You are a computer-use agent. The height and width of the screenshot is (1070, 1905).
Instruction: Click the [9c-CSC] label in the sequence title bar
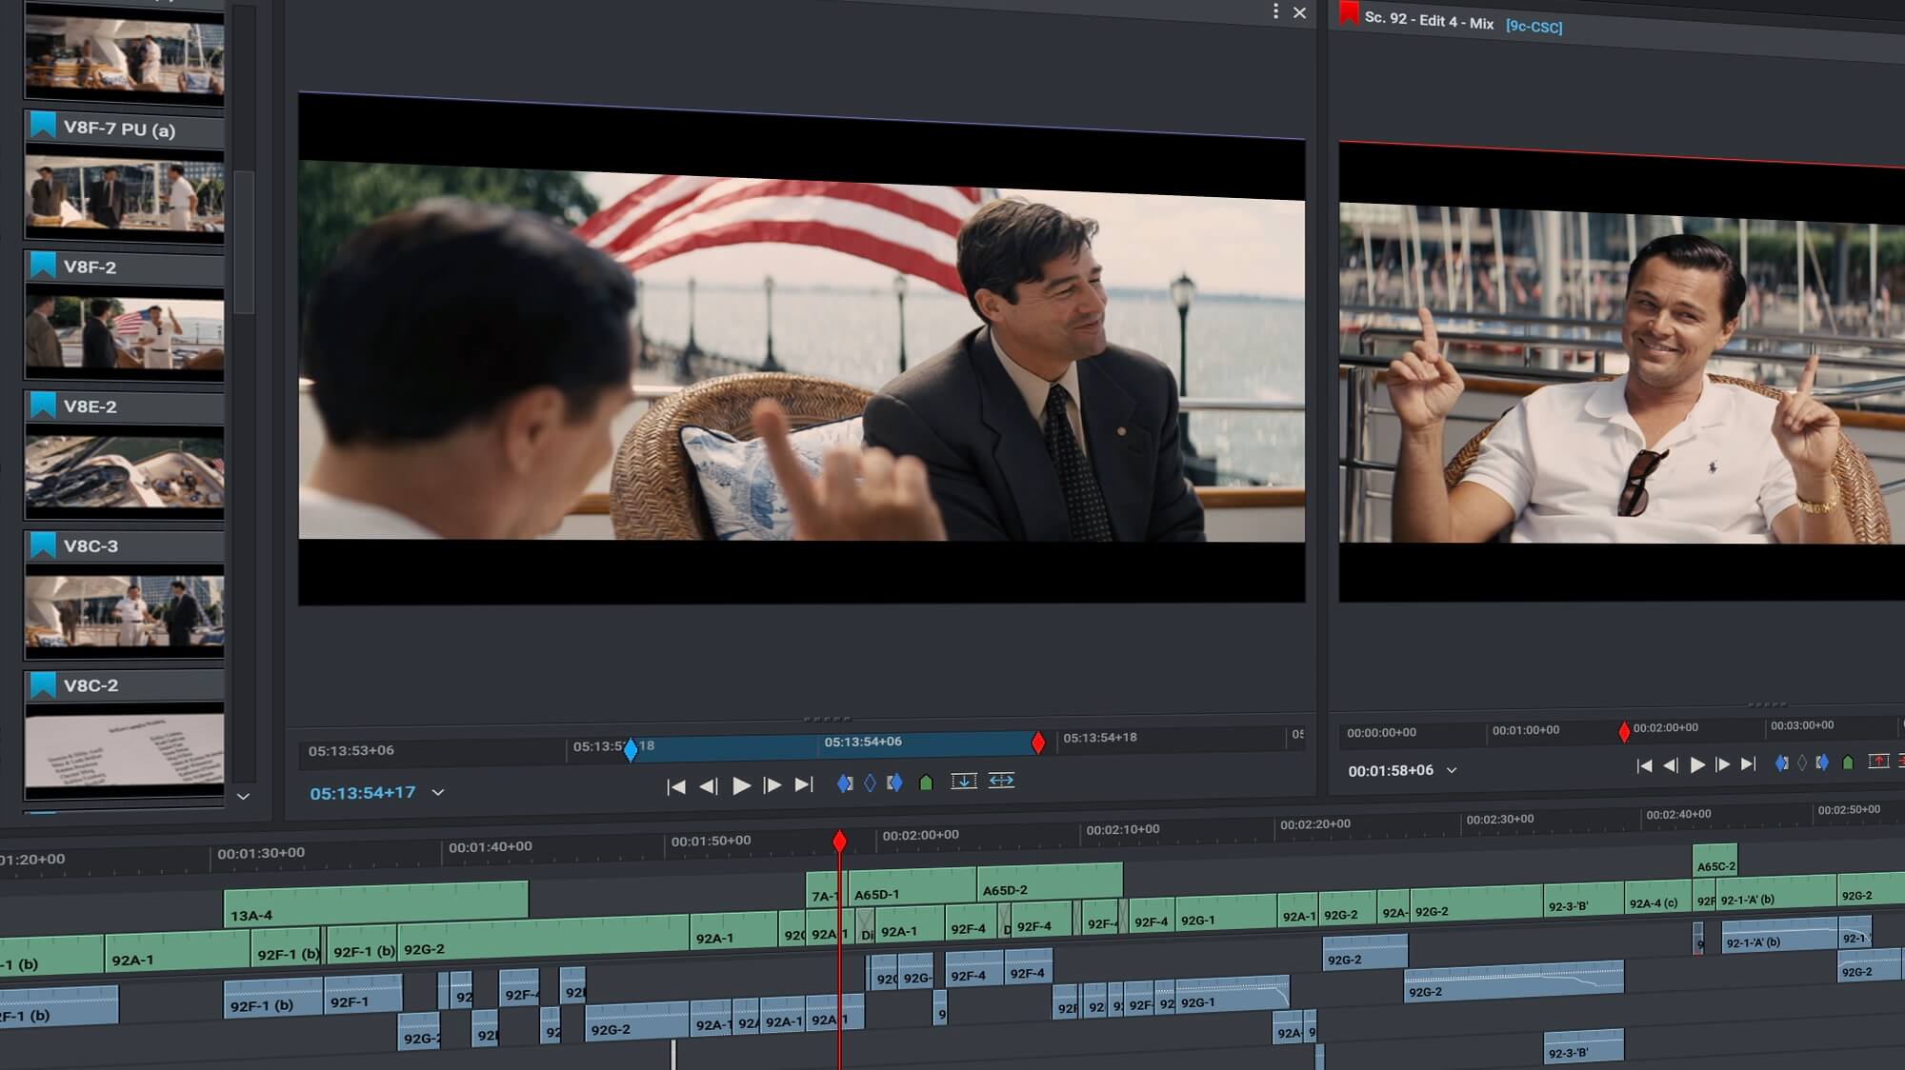pyautogui.click(x=1534, y=28)
